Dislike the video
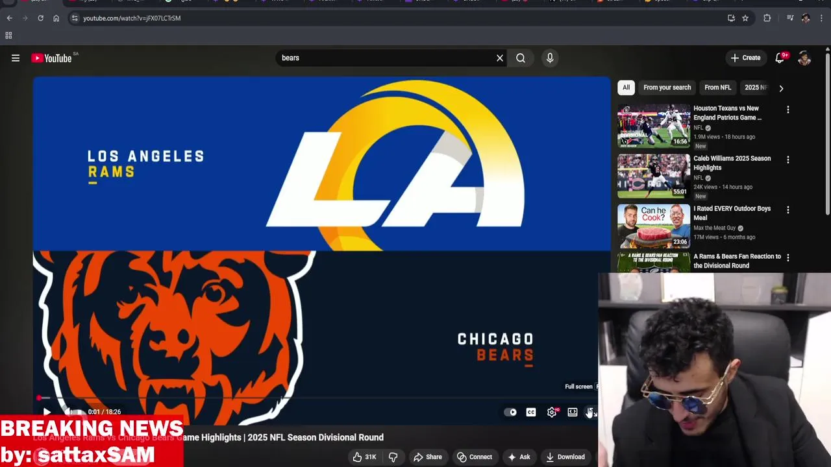 (393, 457)
